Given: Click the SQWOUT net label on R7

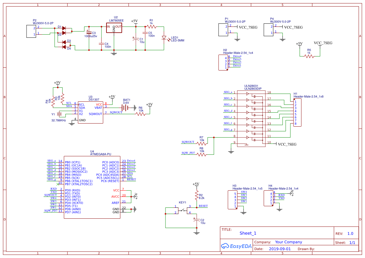Looking at the screenshot, I should pyautogui.click(x=187, y=142).
